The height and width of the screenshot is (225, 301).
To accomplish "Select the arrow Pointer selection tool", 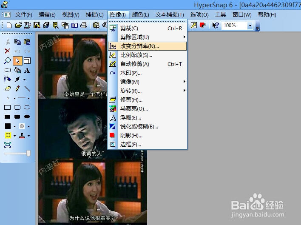I will [17, 61].
